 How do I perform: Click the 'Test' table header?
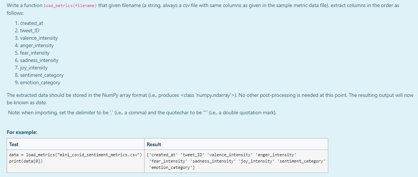coord(76,144)
